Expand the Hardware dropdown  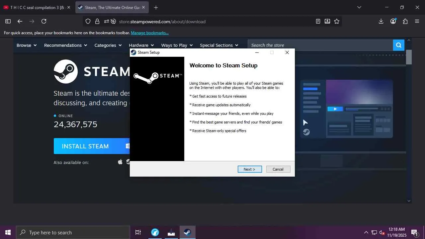coord(141,45)
